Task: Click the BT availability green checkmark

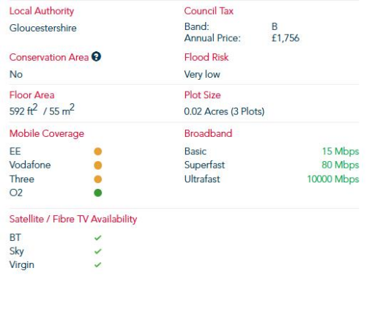Action: click(x=98, y=237)
